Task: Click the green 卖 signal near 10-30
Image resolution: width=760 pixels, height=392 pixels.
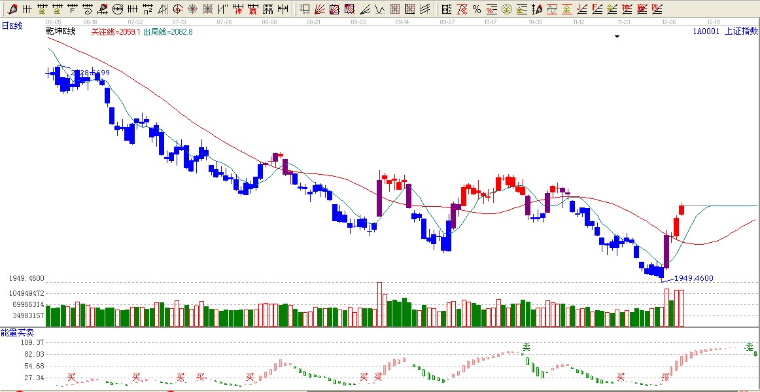Action: 526,346
